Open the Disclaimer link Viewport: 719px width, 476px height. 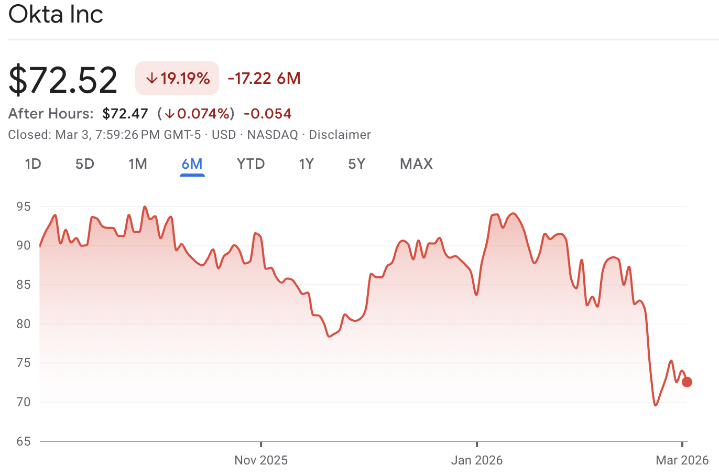[x=340, y=135]
